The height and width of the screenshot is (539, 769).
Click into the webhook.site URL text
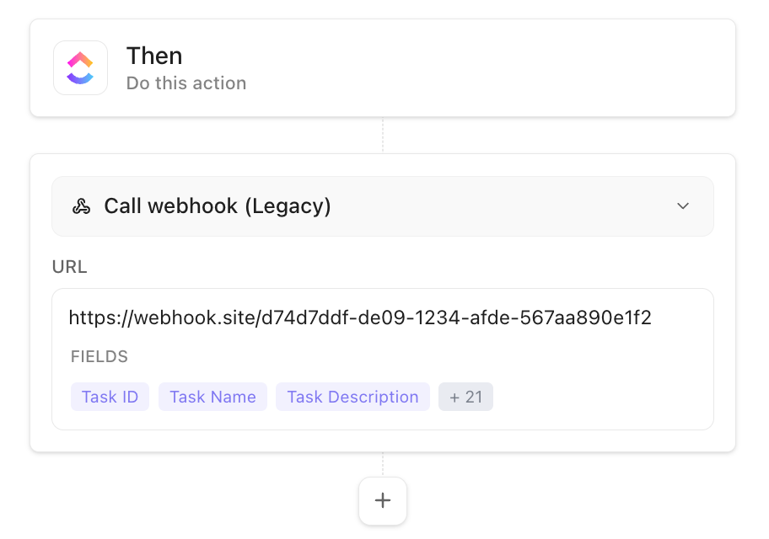click(360, 318)
